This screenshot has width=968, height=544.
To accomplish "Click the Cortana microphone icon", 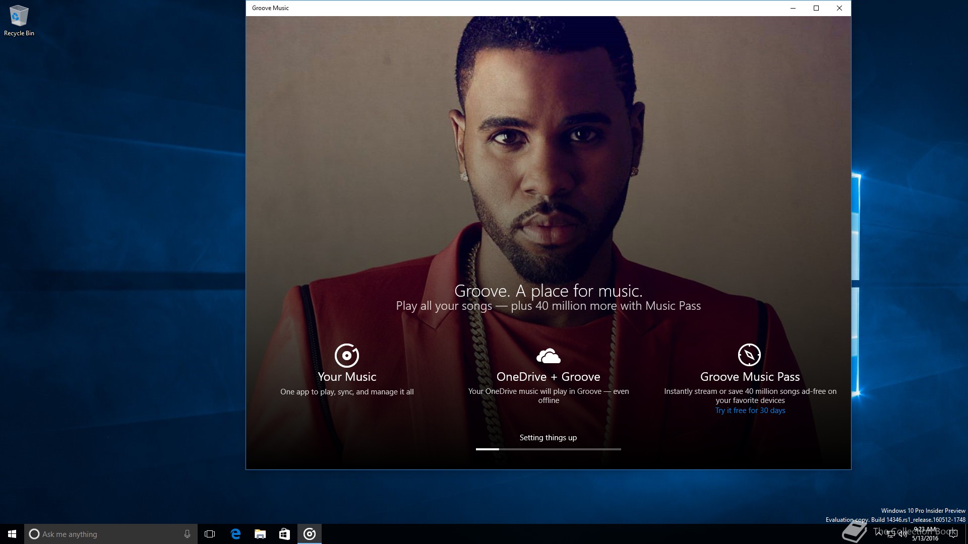I will click(x=187, y=534).
